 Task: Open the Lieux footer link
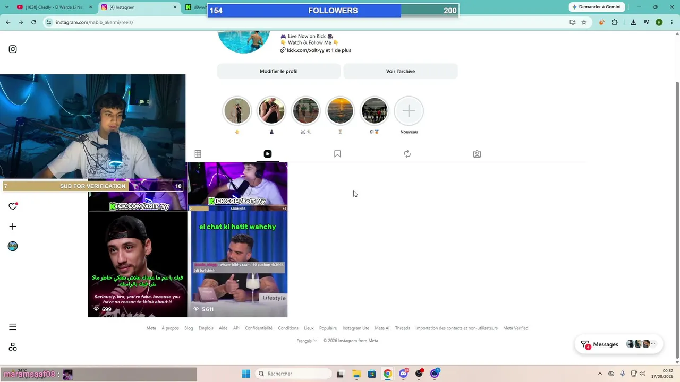309,328
